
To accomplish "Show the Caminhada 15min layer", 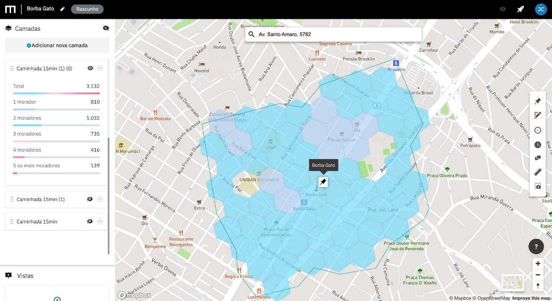I will [90, 221].
